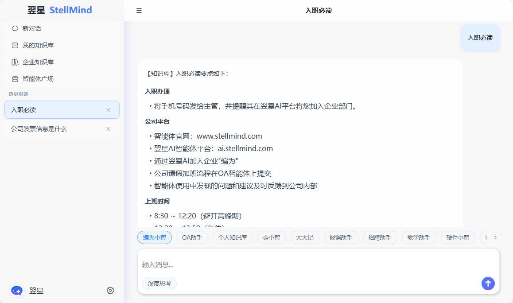Select the 企小智 agent chip
The width and height of the screenshot is (513, 303).
[x=272, y=237]
